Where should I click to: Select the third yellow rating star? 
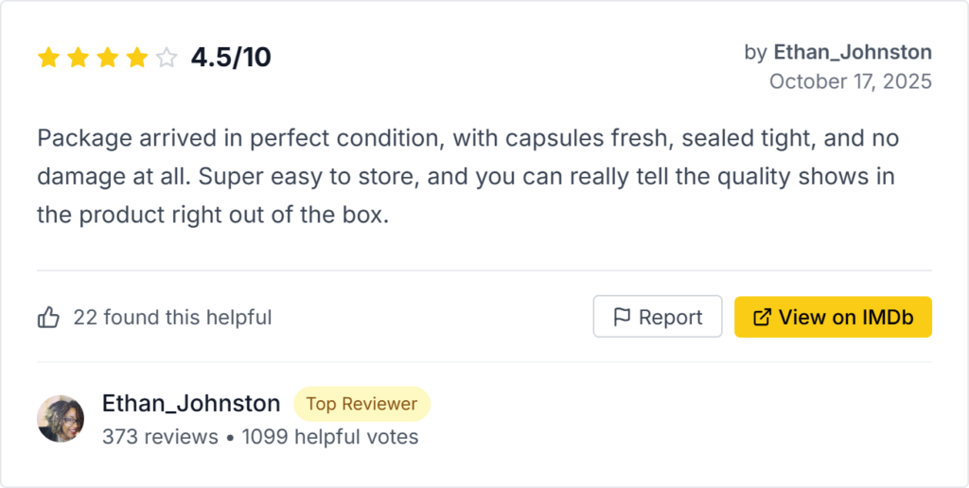point(107,59)
